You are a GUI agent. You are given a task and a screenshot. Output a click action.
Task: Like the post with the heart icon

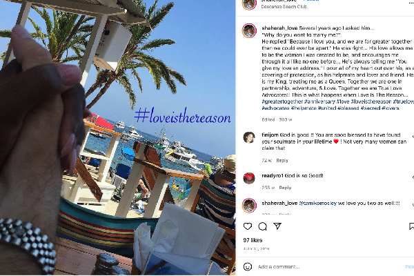coord(248,226)
